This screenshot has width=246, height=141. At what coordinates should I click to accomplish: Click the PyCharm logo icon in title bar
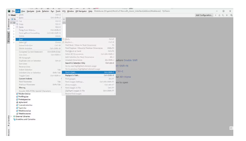(x=9, y=11)
